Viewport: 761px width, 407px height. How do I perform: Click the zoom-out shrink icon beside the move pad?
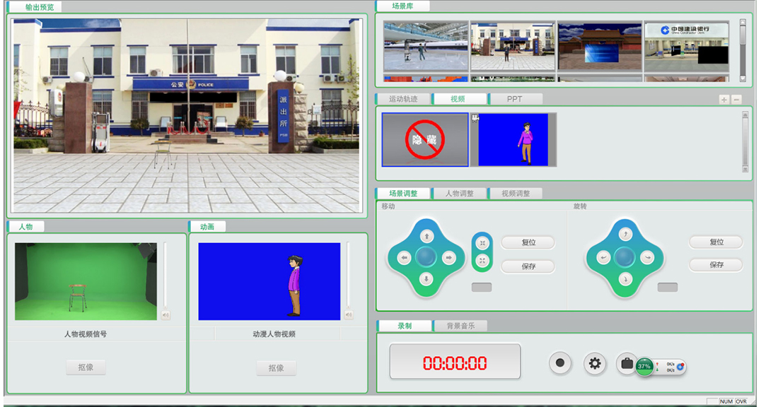[482, 243]
